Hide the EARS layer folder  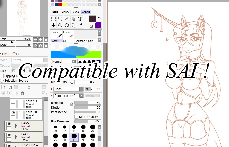point(9,124)
